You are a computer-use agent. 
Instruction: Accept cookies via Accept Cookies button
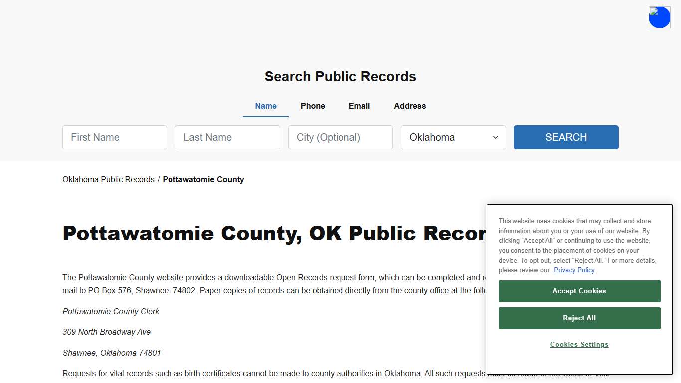(x=579, y=291)
